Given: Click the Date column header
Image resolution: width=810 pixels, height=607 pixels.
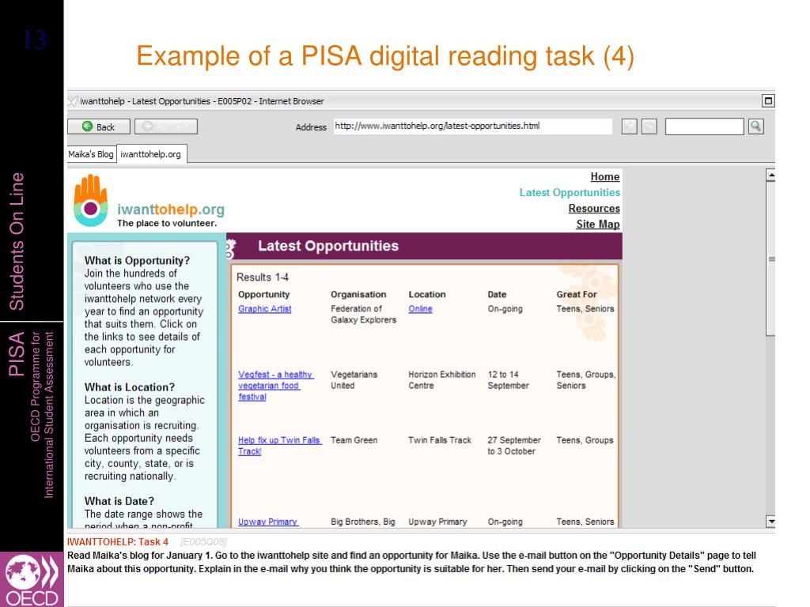Looking at the screenshot, I should (497, 294).
